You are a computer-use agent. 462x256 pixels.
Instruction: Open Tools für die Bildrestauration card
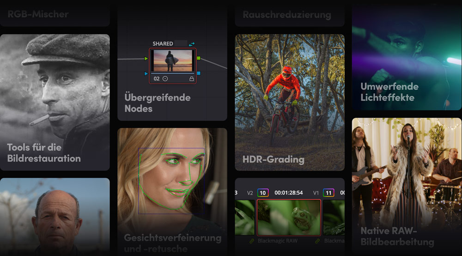55,102
